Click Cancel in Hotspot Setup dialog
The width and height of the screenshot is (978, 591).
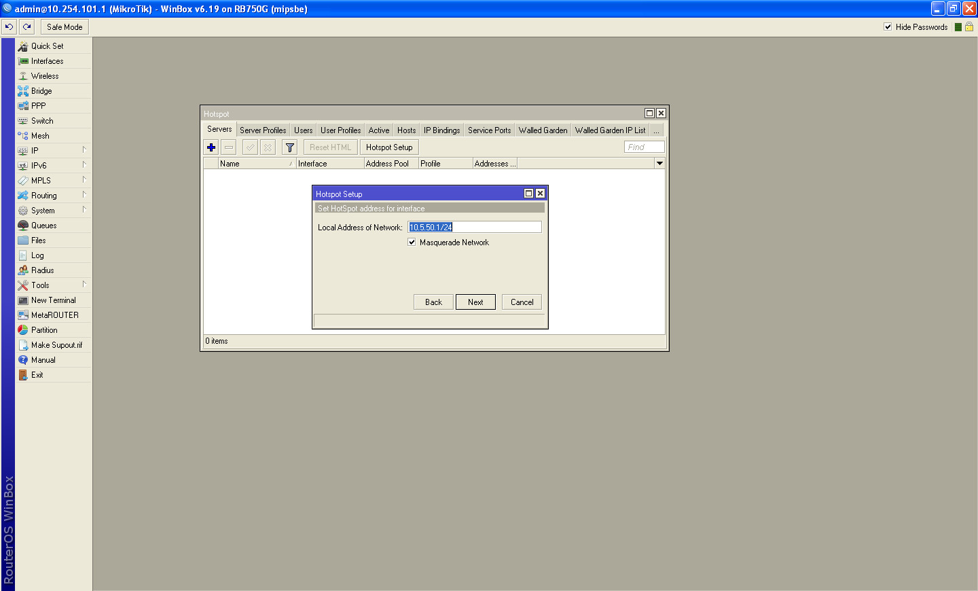522,302
